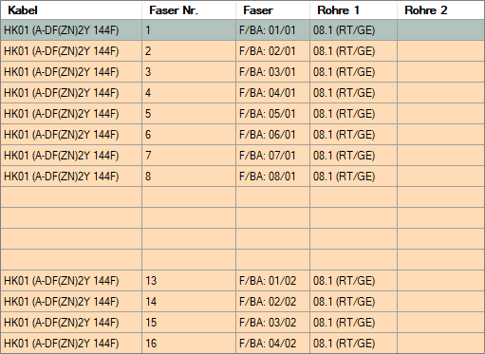Screen dimensions: 485x354
Task: Select Kabel cell in Faser Nr. 6 row
Action: click(x=71, y=135)
